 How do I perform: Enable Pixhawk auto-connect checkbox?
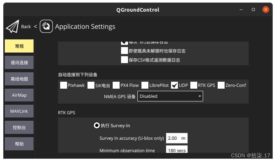click(63, 85)
